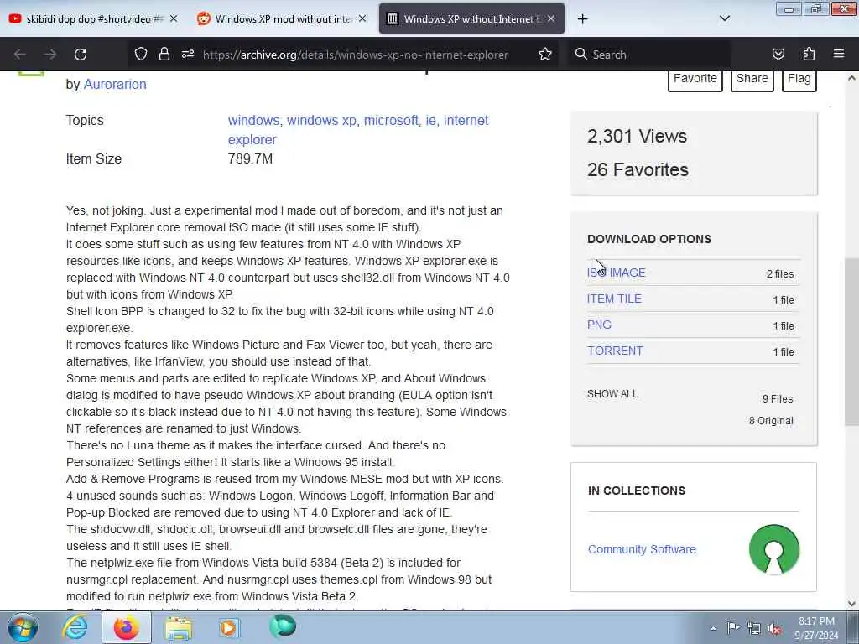The height and width of the screenshot is (644, 859).
Task: Click the muted volume tray icon
Action: [x=774, y=629]
